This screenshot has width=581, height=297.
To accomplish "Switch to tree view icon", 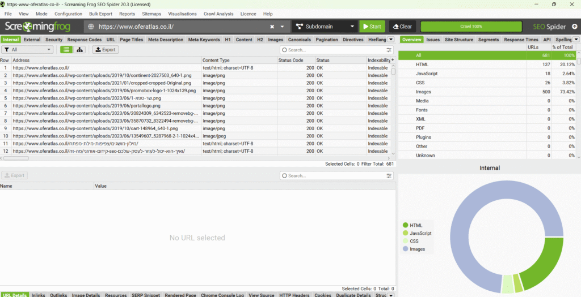I will pyautogui.click(x=79, y=50).
